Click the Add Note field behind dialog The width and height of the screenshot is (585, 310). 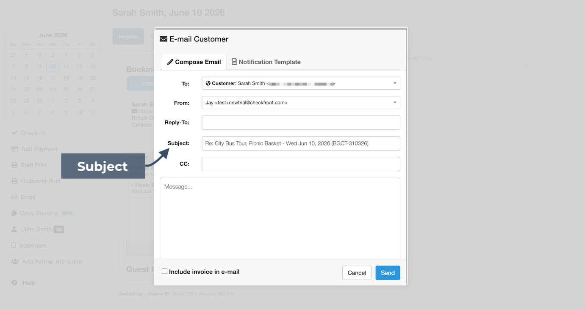click(467, 60)
